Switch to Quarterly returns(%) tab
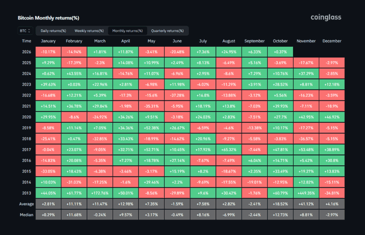The width and height of the screenshot is (365, 235). [167, 31]
